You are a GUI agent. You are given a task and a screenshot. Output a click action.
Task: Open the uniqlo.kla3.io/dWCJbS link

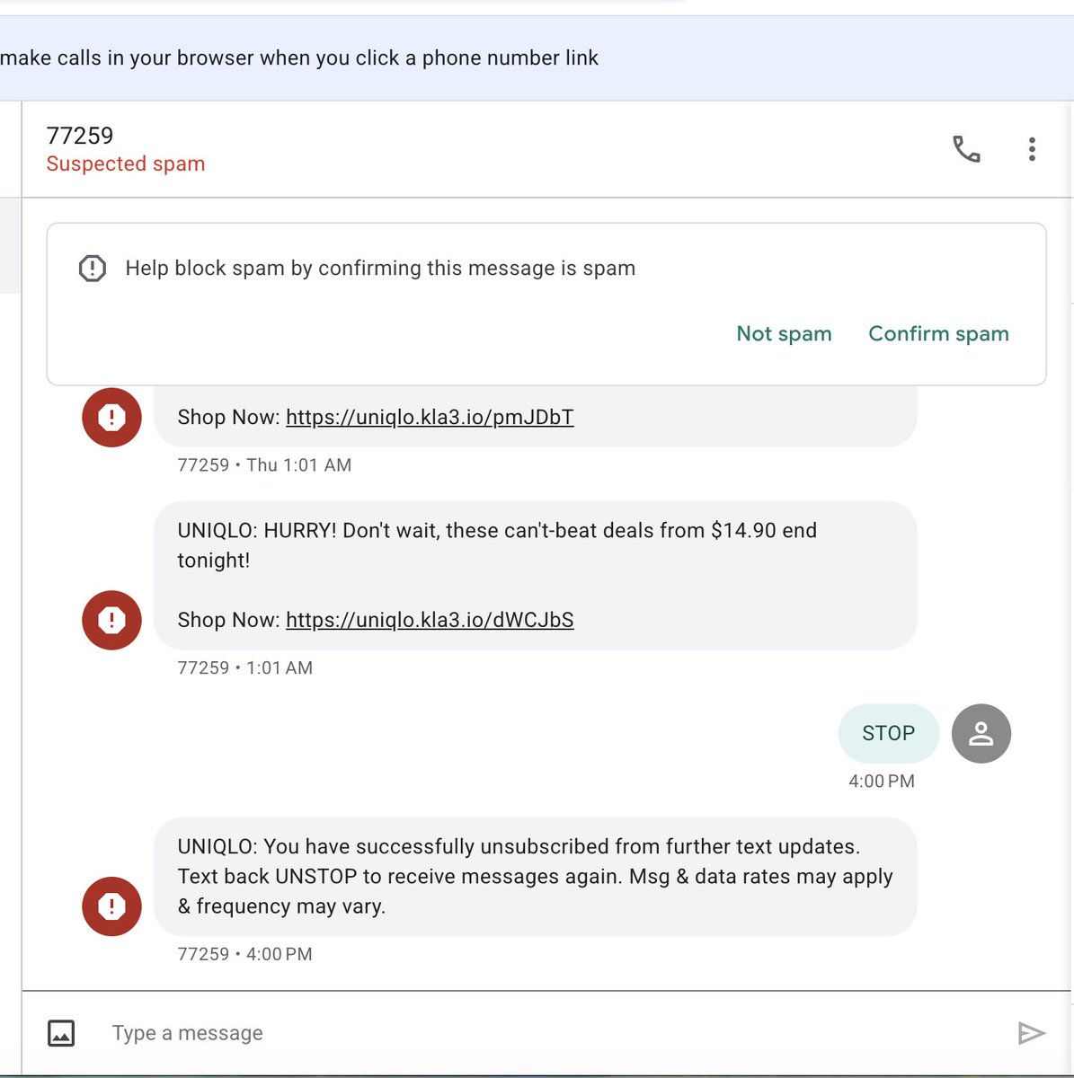pyautogui.click(x=430, y=620)
